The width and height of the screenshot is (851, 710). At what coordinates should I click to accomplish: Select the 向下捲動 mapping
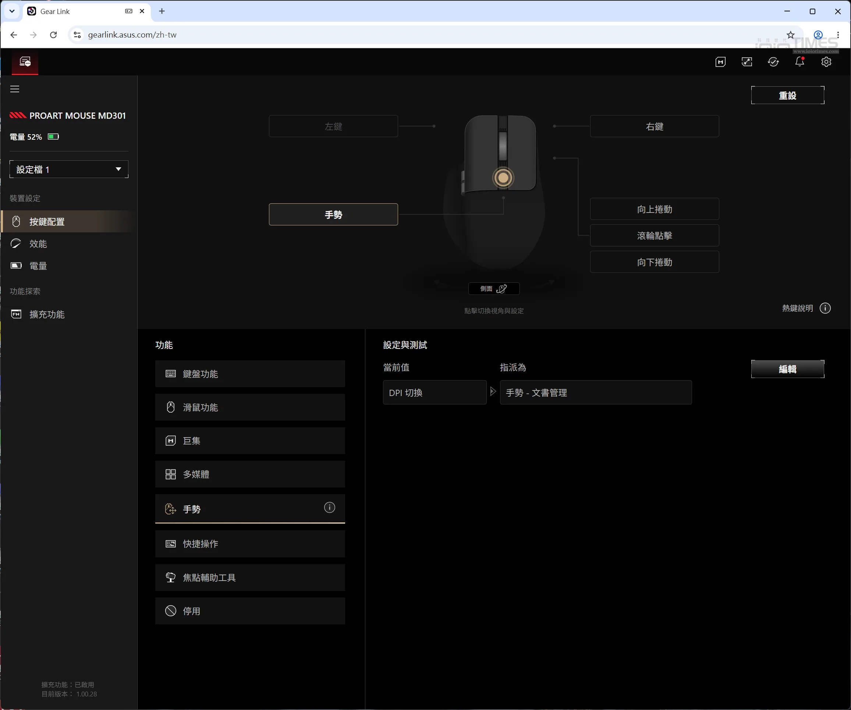coord(655,262)
